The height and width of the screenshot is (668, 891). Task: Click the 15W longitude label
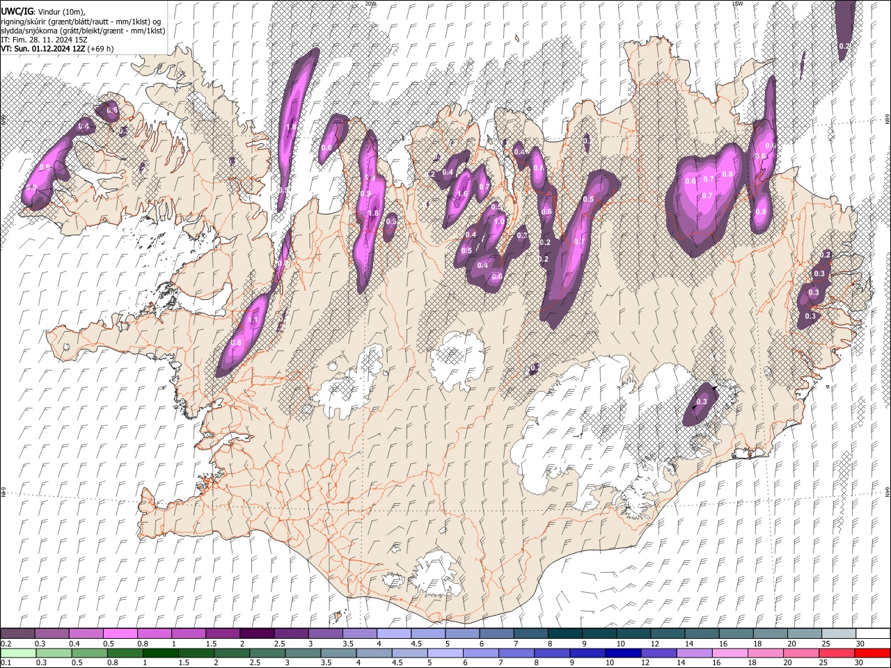pos(737,3)
